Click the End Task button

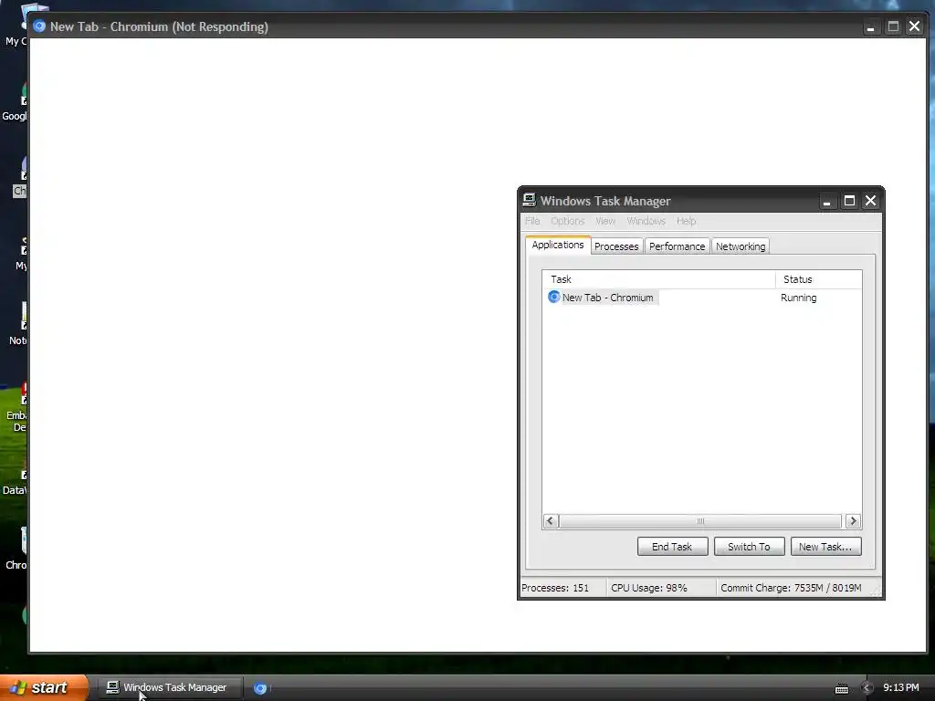point(672,547)
